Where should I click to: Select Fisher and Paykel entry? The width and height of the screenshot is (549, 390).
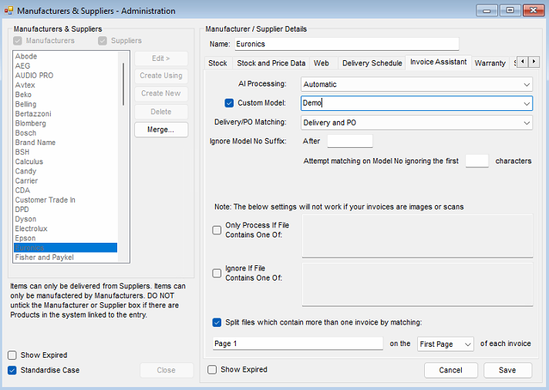pos(66,257)
